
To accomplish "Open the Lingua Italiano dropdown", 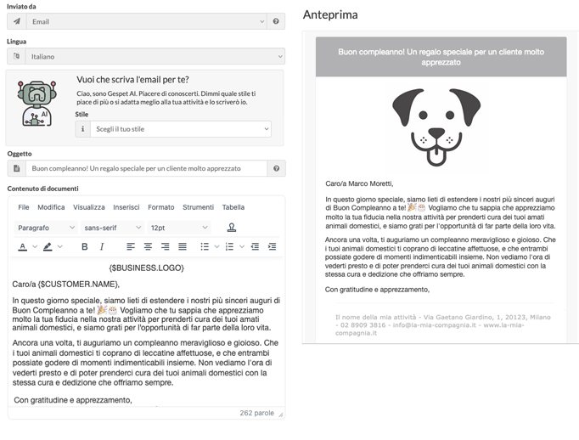I will click(x=155, y=57).
